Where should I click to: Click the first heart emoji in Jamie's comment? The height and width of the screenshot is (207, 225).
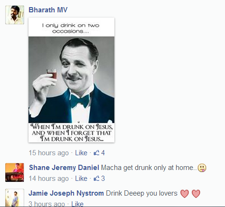[x=185, y=194]
